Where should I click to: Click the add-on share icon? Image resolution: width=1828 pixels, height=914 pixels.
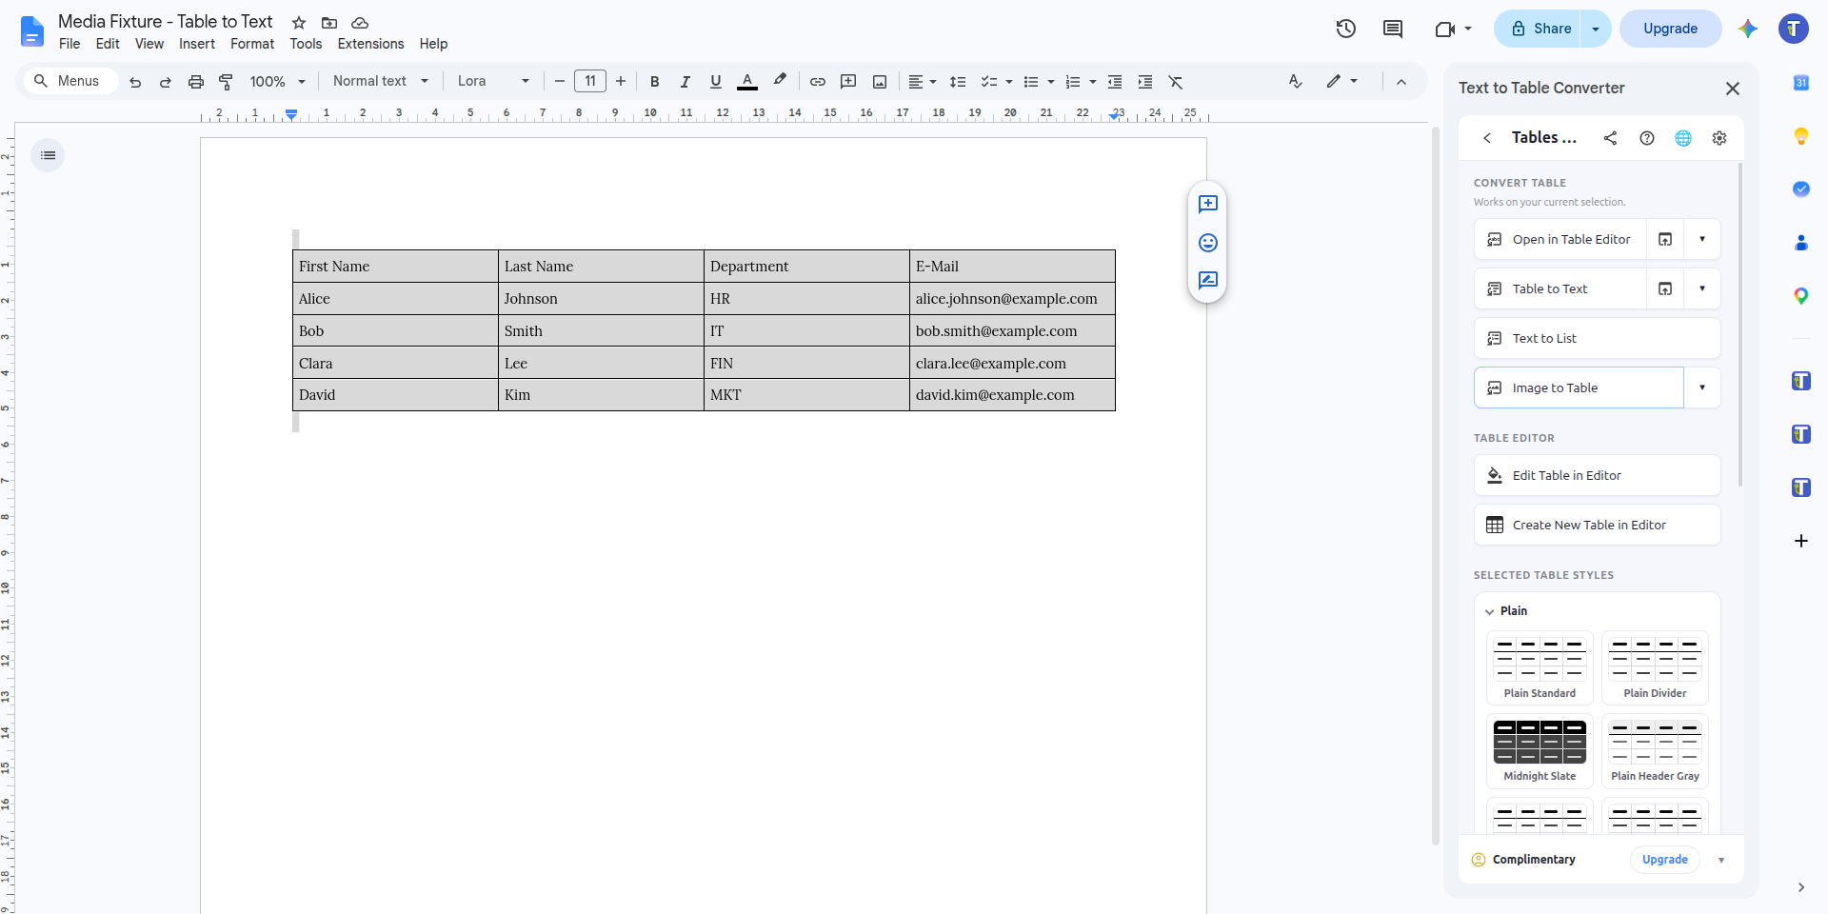pos(1610,138)
